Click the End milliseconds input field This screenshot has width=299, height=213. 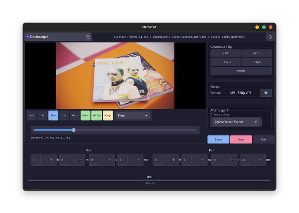[245, 160]
